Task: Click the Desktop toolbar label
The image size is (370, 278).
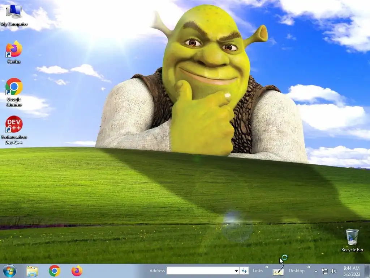Action: (x=297, y=271)
